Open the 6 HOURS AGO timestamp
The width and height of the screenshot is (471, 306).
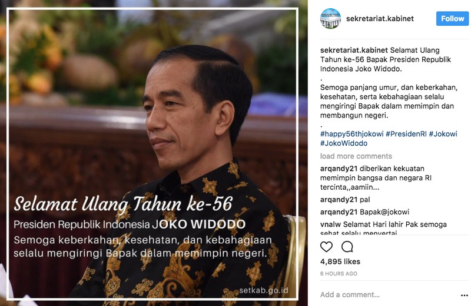click(339, 274)
